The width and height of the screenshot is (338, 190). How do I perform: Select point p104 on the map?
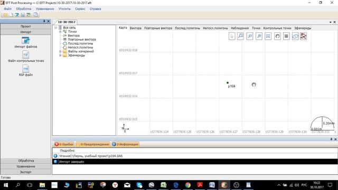pyautogui.click(x=228, y=83)
